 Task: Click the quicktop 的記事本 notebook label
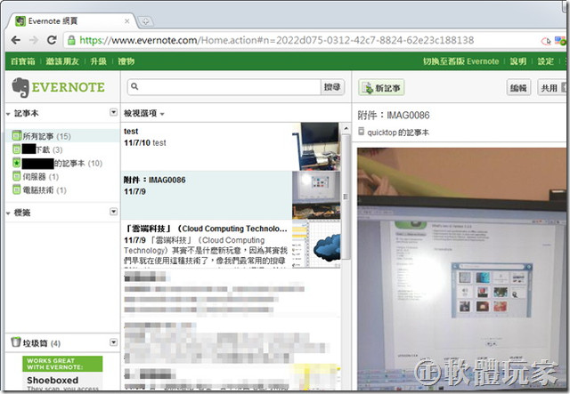click(x=398, y=133)
